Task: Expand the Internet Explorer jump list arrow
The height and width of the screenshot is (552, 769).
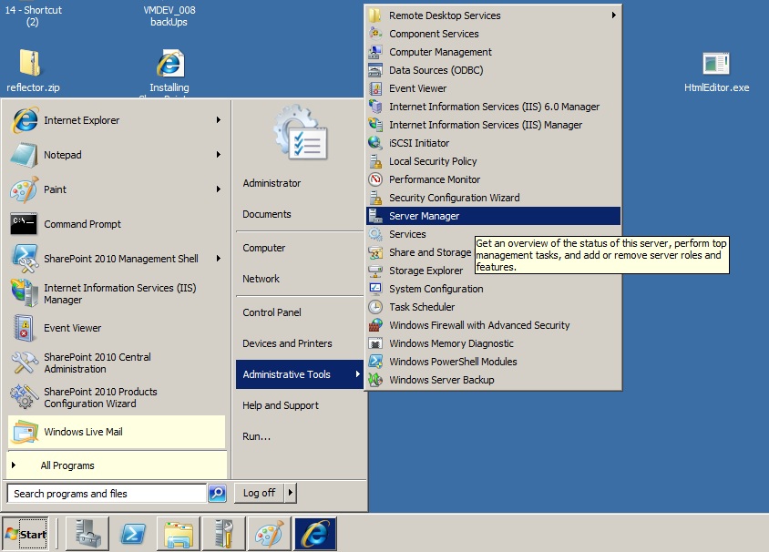Action: click(219, 120)
